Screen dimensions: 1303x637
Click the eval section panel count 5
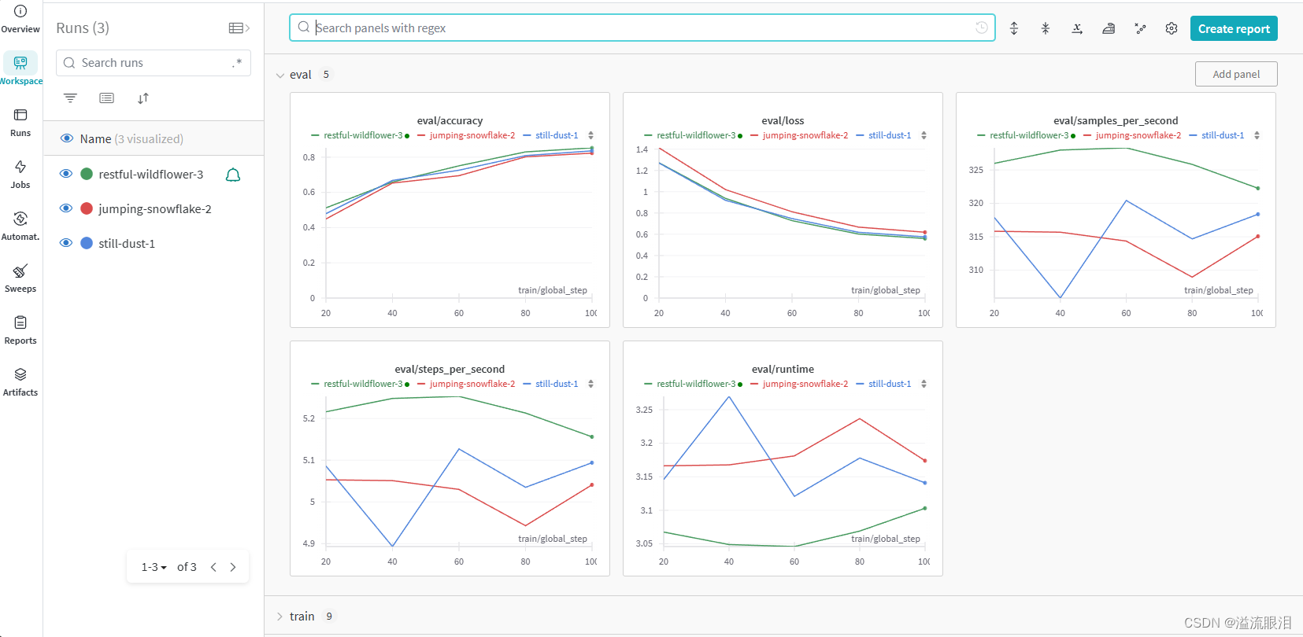pos(326,75)
